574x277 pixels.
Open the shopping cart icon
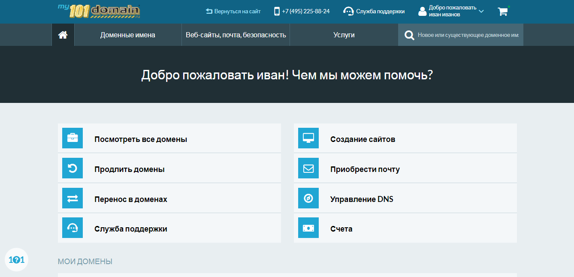(502, 12)
